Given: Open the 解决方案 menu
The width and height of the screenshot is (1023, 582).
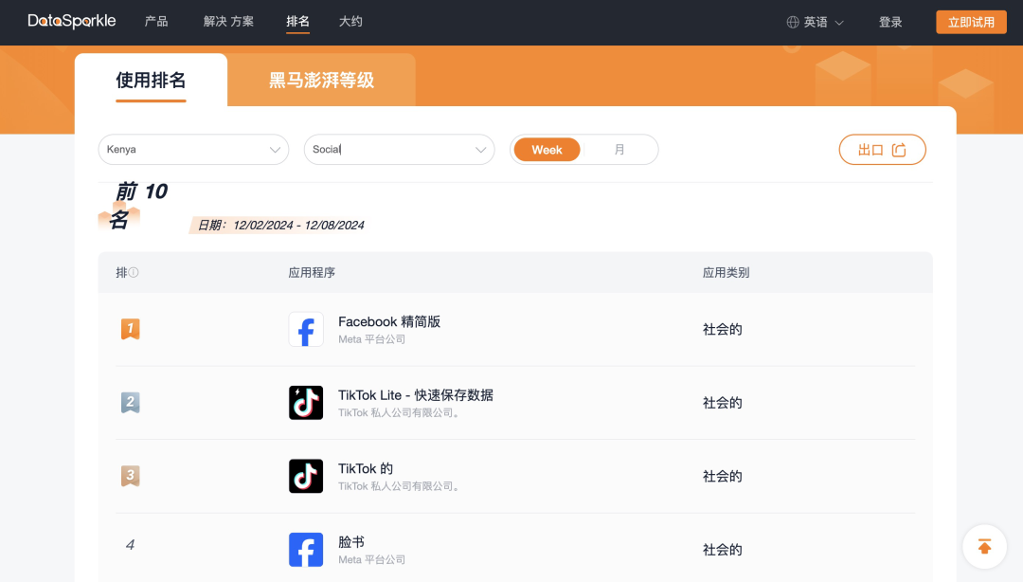Looking at the screenshot, I should (x=227, y=20).
